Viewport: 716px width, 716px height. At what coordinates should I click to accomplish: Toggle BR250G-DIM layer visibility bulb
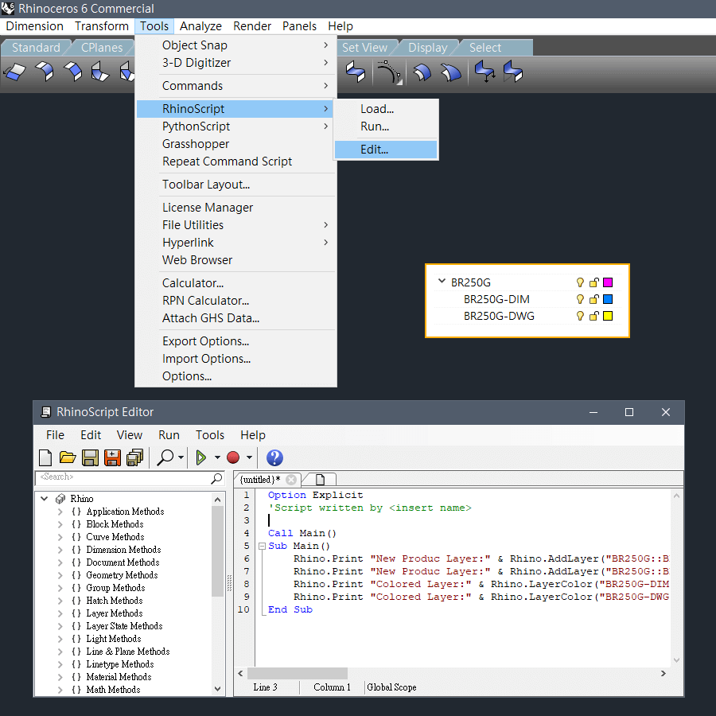[x=580, y=299]
